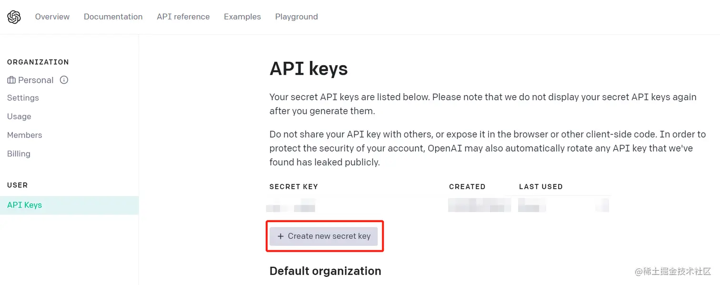The width and height of the screenshot is (720, 285).
Task: Click the SECRET KEY column header
Action: 294,187
